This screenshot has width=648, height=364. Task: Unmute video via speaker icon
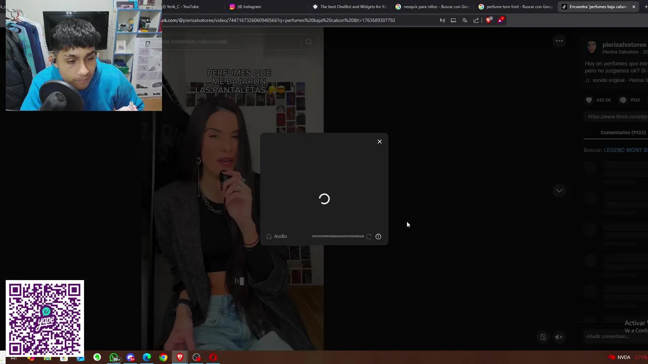click(x=559, y=337)
